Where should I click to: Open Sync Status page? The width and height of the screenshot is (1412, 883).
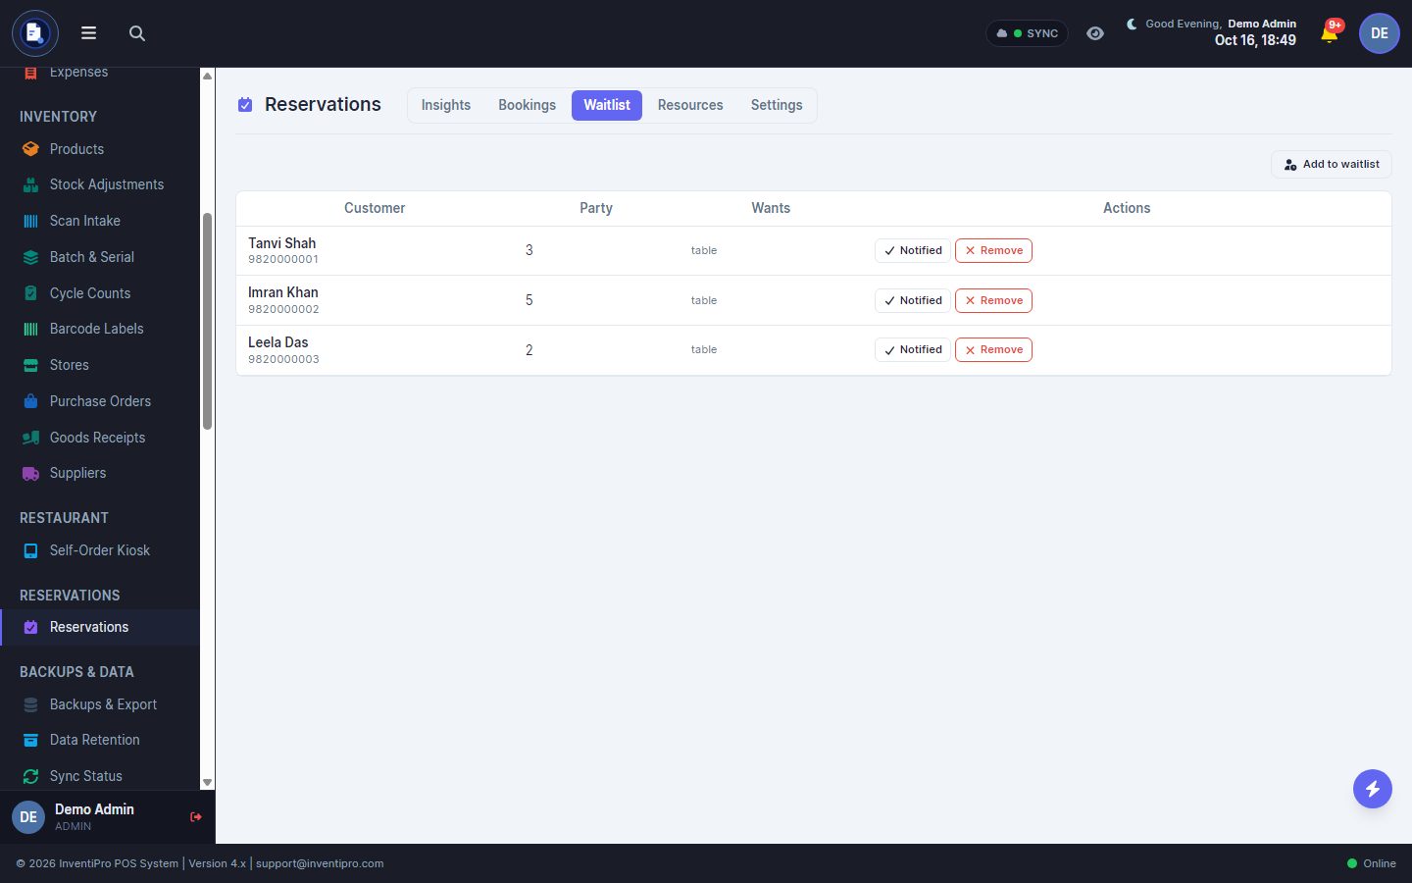pyautogui.click(x=100, y=776)
